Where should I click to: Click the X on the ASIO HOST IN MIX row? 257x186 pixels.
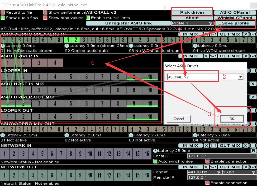click(x=253, y=84)
